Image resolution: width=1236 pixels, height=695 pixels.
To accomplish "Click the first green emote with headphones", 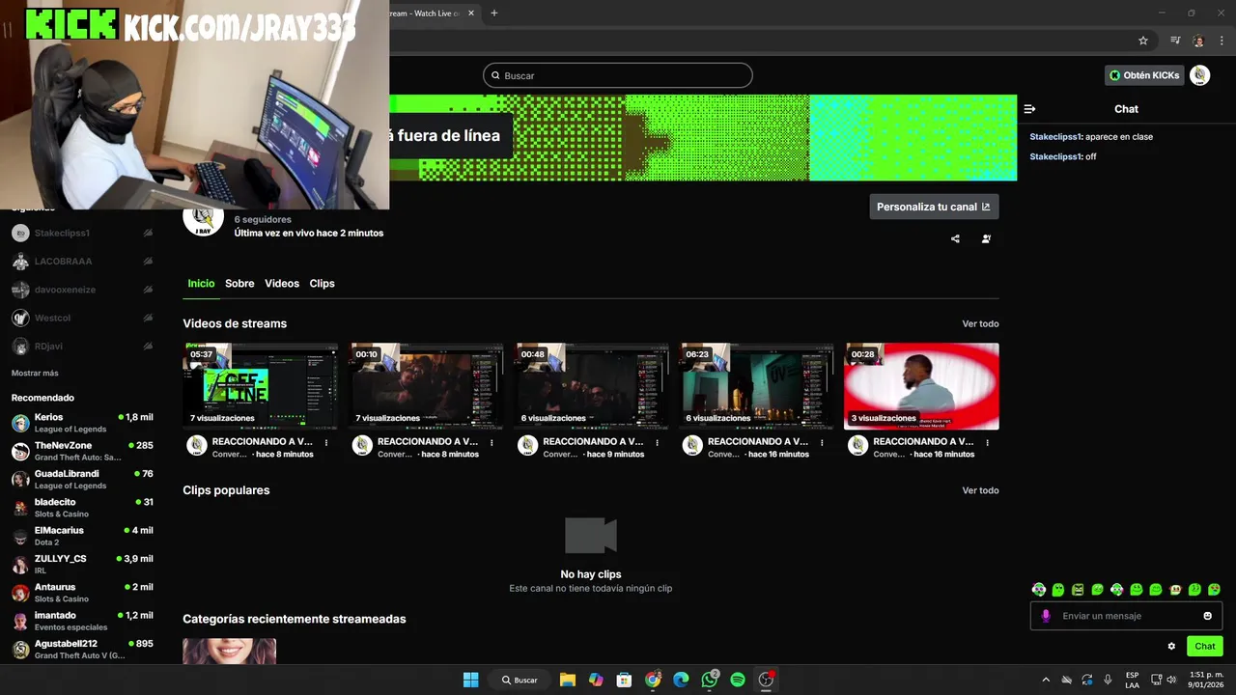I will pyautogui.click(x=1039, y=590).
